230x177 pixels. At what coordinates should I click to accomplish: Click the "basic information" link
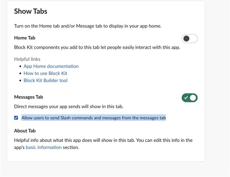[x=43, y=147]
